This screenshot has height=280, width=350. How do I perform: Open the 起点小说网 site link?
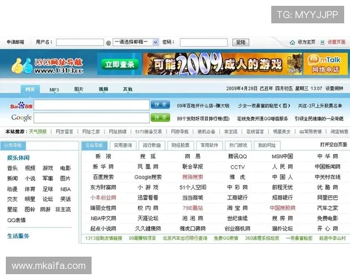pos(103,229)
